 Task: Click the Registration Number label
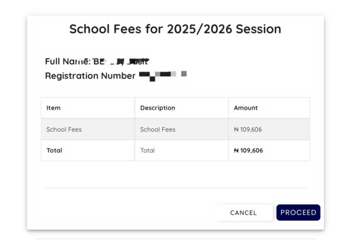point(90,76)
